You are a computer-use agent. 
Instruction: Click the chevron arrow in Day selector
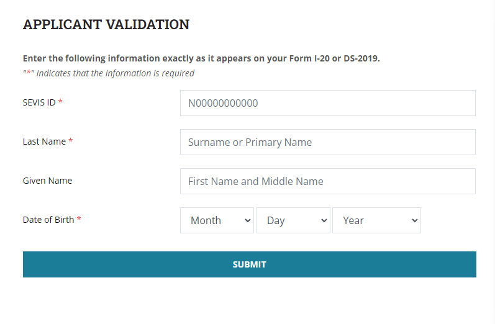(324, 220)
